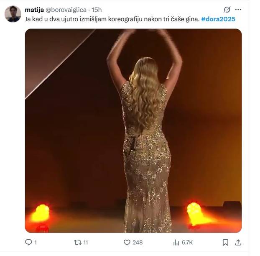Open the three-dot more options menu
Viewport: 260px width, 256px height.
pyautogui.click(x=238, y=10)
